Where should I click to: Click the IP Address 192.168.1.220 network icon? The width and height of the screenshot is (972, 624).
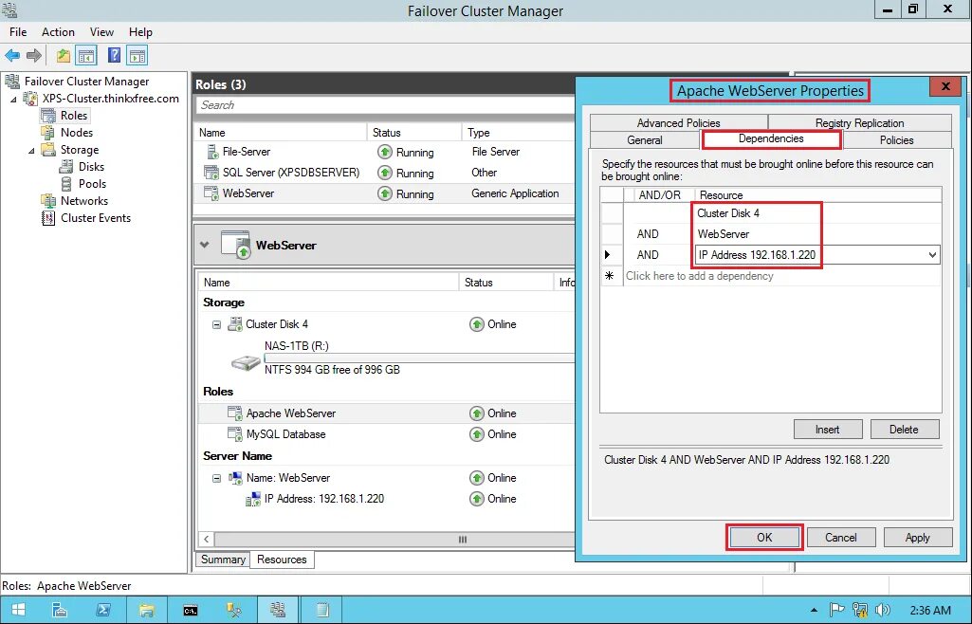[x=253, y=500]
